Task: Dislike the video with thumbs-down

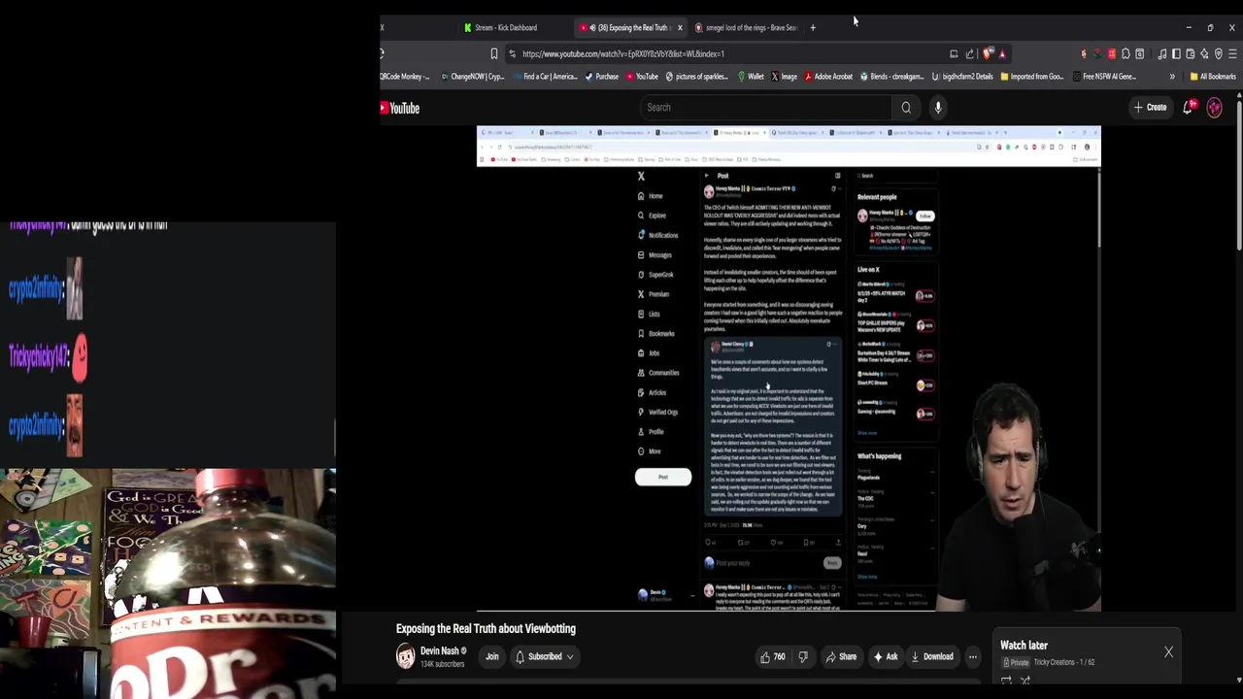Action: (803, 657)
